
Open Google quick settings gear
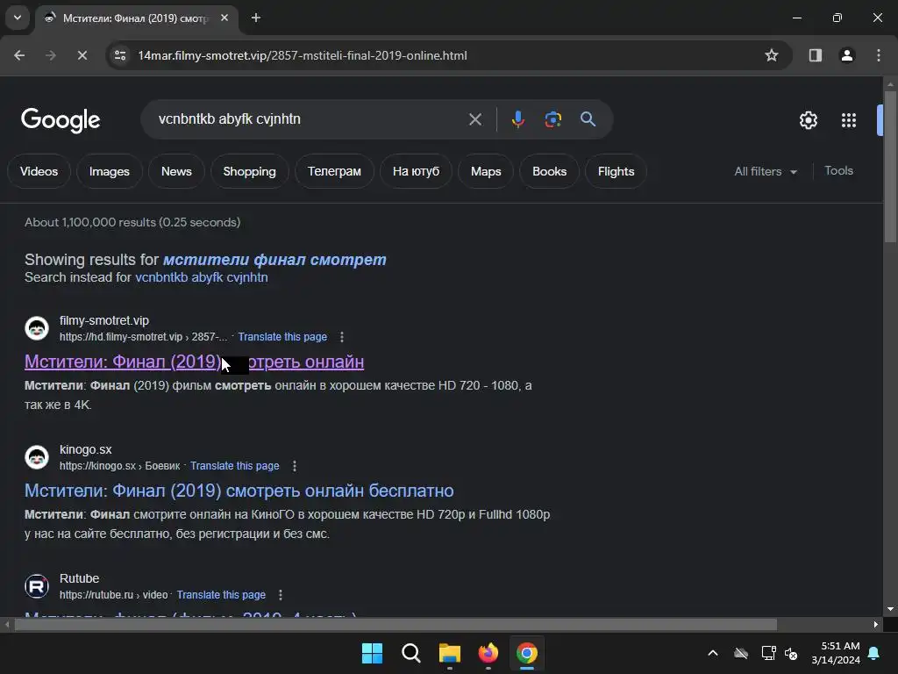[x=808, y=119]
